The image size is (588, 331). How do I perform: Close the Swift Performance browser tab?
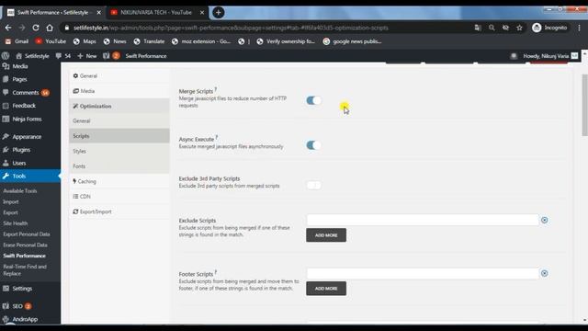tap(99, 12)
